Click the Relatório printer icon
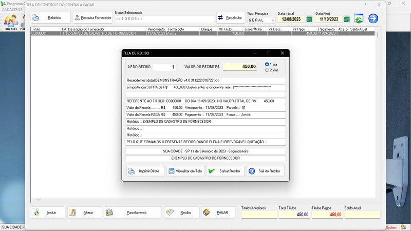The height and width of the screenshot is (231, 411). click(35, 18)
